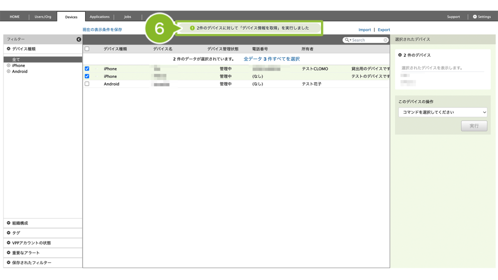Check the Android device row checkbox
This screenshot has width=498, height=280.
[x=87, y=84]
